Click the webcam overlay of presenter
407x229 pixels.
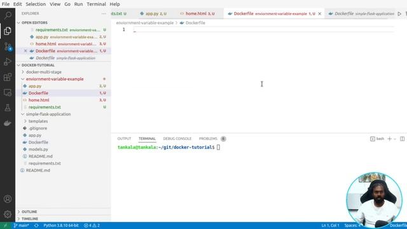coord(374,200)
